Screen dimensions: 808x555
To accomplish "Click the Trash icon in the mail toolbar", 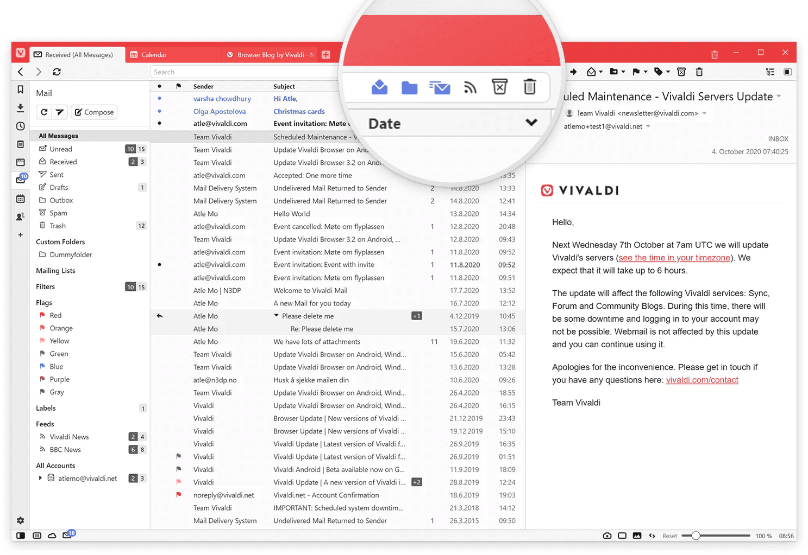I will [x=699, y=72].
